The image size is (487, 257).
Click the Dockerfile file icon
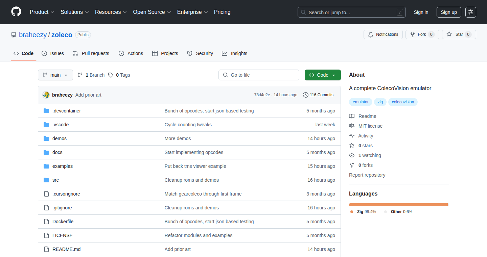pos(46,222)
